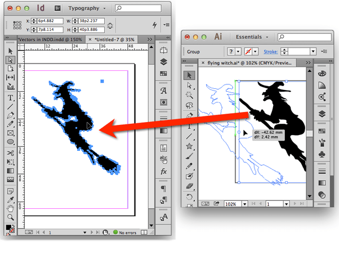Select the InDesign Pencil tool
This screenshot has width=339, height=260.
point(10,124)
